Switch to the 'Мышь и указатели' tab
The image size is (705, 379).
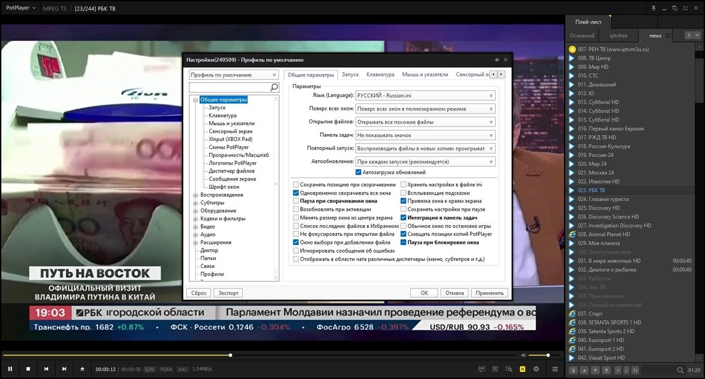(x=425, y=75)
